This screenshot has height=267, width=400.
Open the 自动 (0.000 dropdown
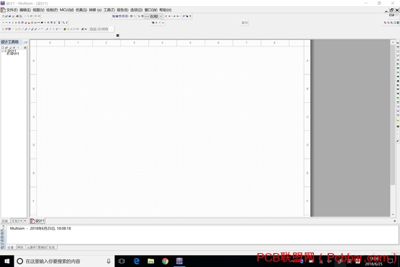tap(101, 29)
